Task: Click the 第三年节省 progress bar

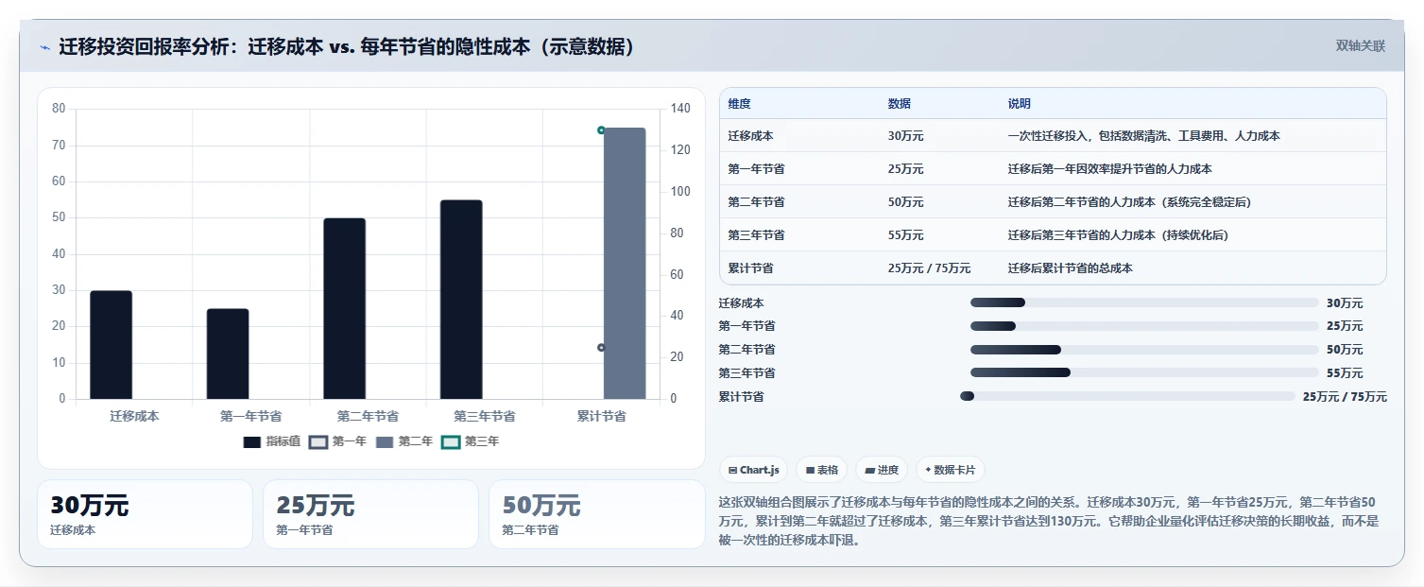Action: coord(1144,372)
